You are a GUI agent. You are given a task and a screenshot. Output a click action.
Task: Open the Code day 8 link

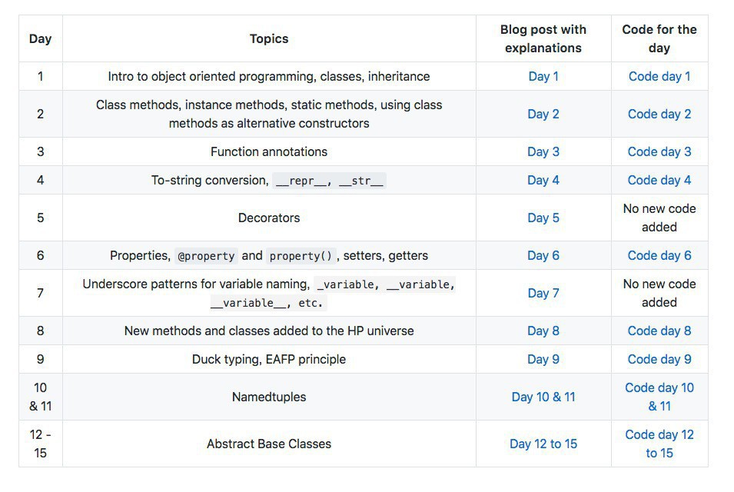(x=659, y=331)
